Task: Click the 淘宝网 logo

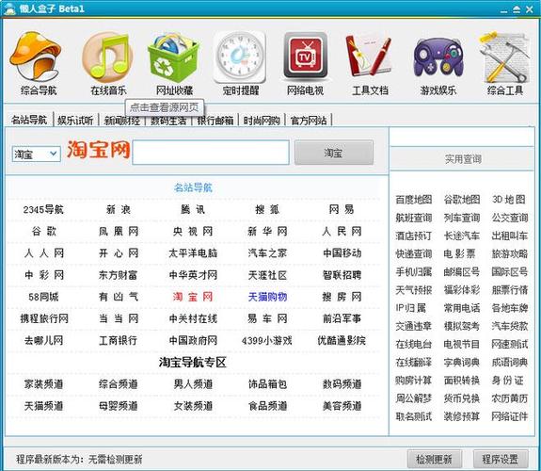Action: pyautogui.click(x=98, y=150)
